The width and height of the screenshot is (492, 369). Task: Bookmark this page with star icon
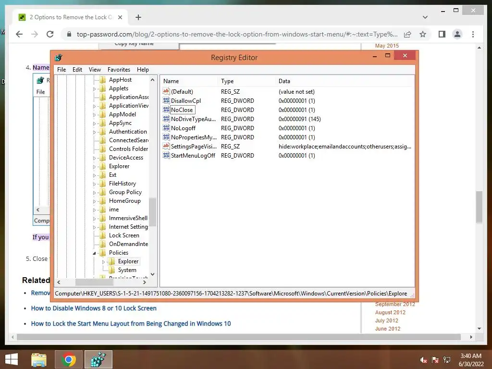click(423, 34)
